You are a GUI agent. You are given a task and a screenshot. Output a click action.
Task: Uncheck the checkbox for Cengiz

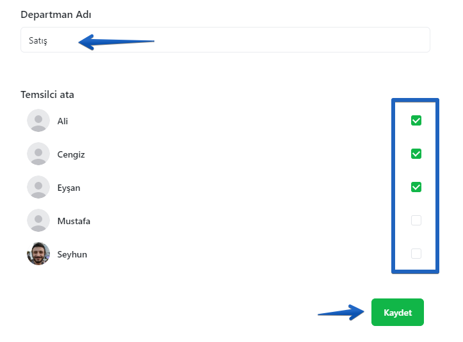point(416,154)
